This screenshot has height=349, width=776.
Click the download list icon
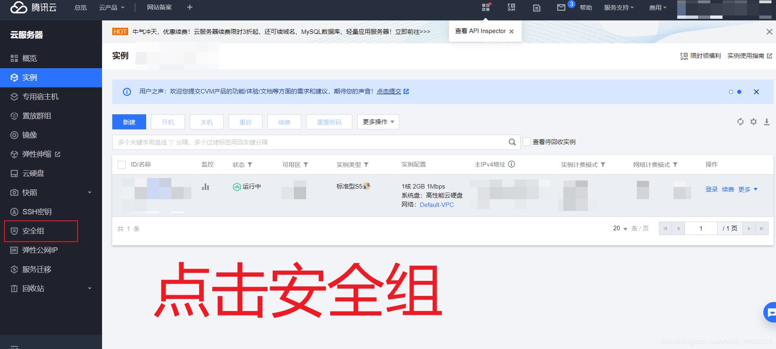(767, 122)
